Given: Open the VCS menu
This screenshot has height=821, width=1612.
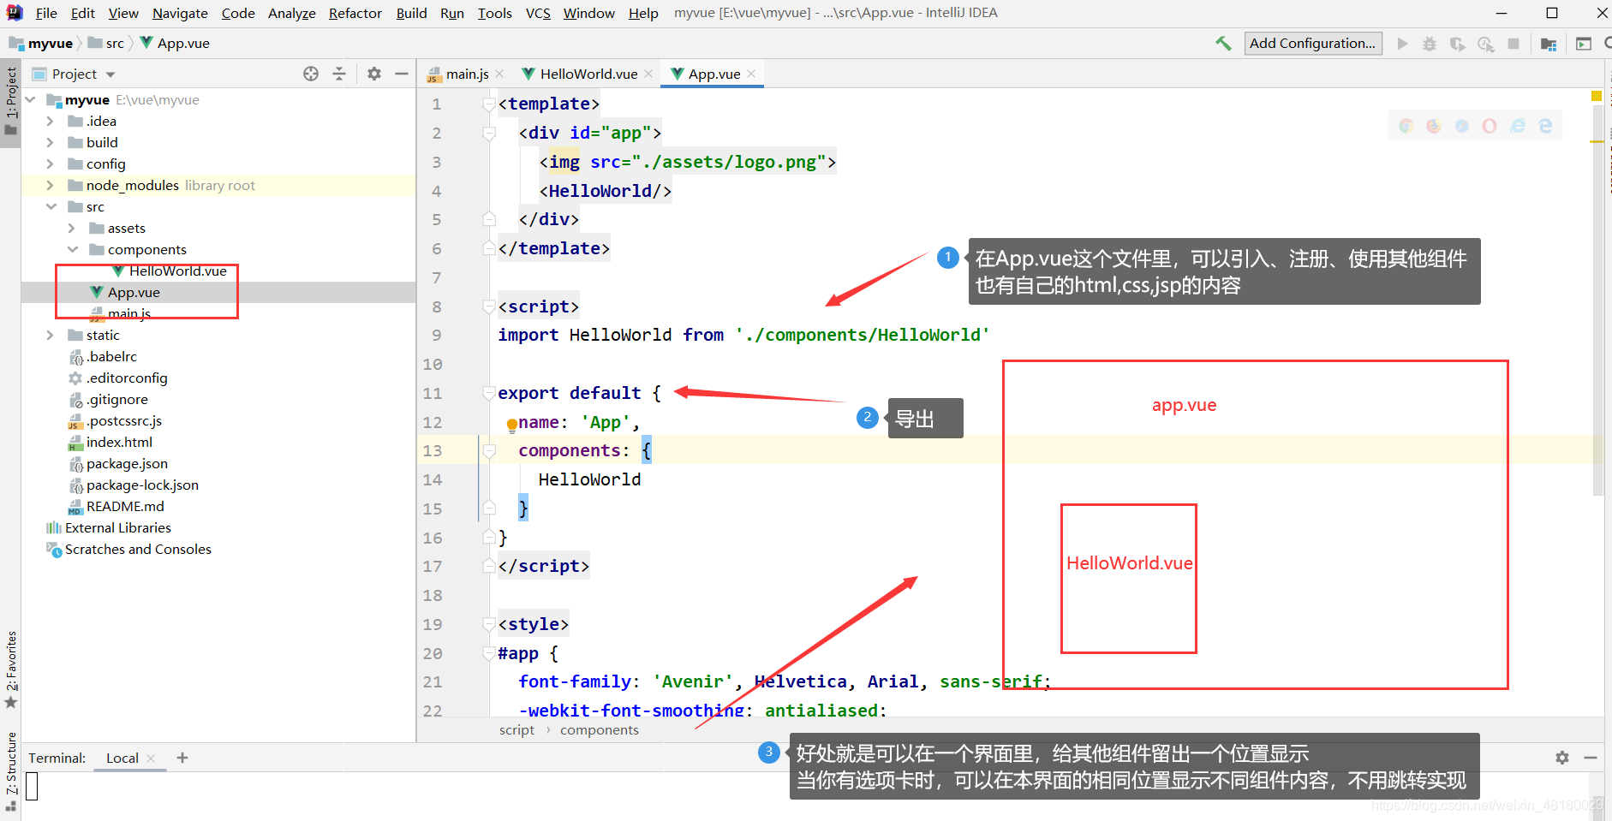Looking at the screenshot, I should pyautogui.click(x=538, y=13).
